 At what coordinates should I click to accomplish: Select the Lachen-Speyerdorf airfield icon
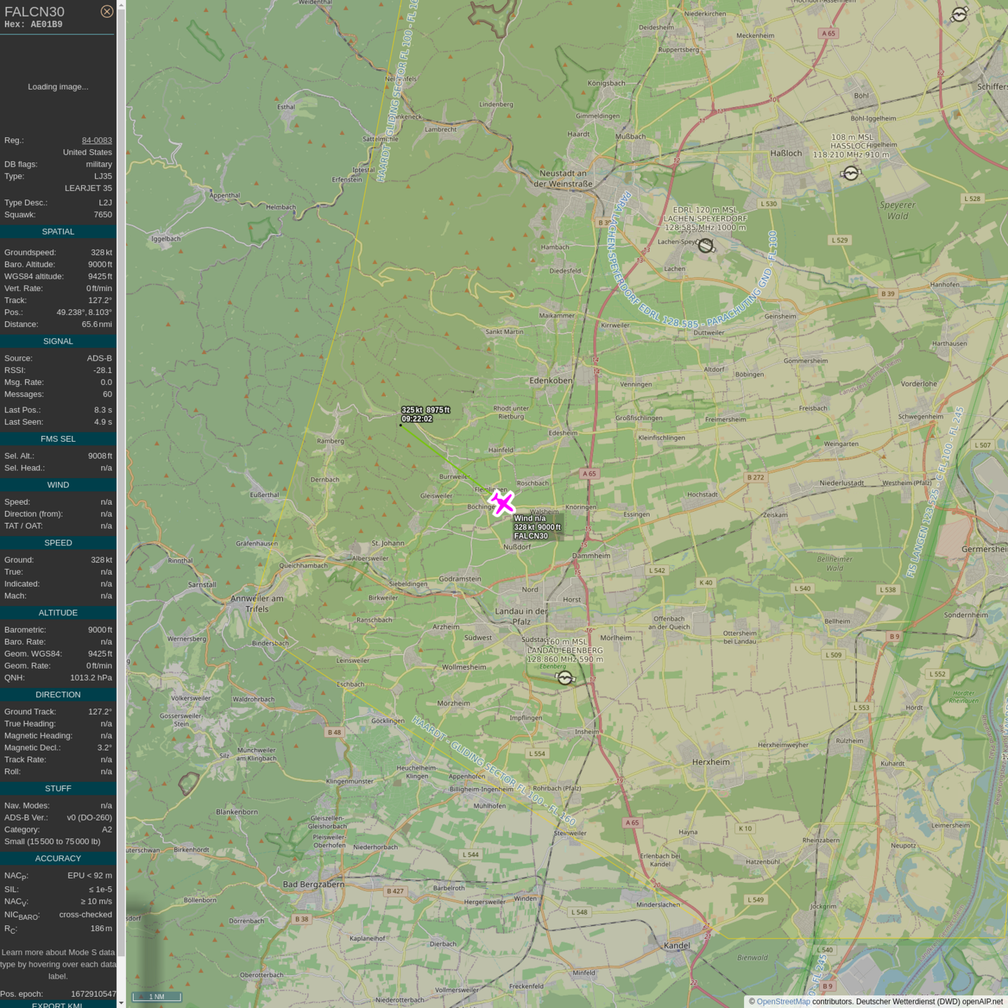click(706, 245)
